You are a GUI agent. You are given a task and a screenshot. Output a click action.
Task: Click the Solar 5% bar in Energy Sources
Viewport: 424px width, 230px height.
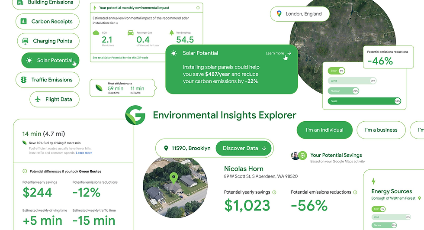click(378, 209)
